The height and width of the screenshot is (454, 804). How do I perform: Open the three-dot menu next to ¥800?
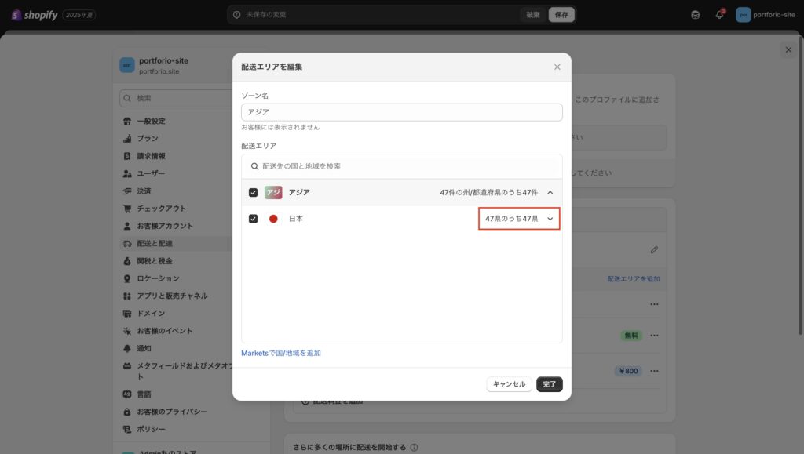coord(654,371)
